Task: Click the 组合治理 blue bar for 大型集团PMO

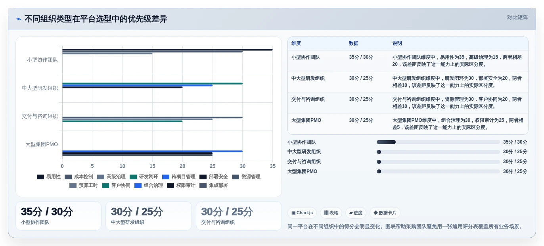Action: (x=152, y=151)
